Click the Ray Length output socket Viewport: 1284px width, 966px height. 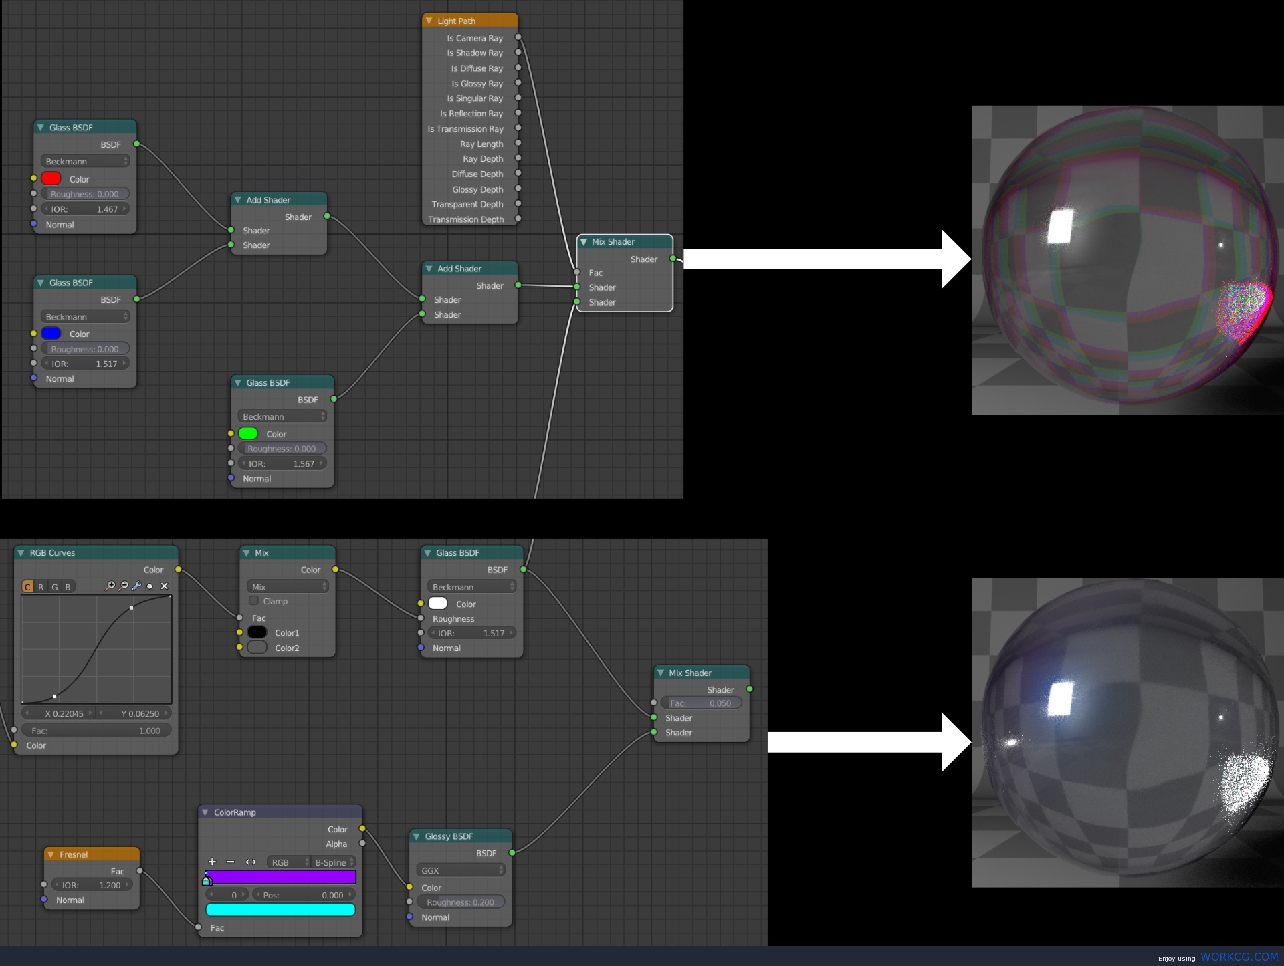[x=518, y=144]
